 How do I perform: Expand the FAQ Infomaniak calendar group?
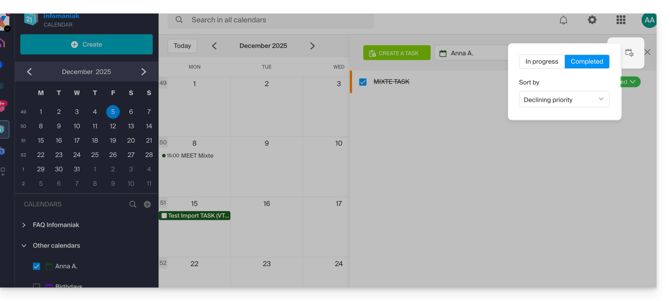tap(24, 225)
